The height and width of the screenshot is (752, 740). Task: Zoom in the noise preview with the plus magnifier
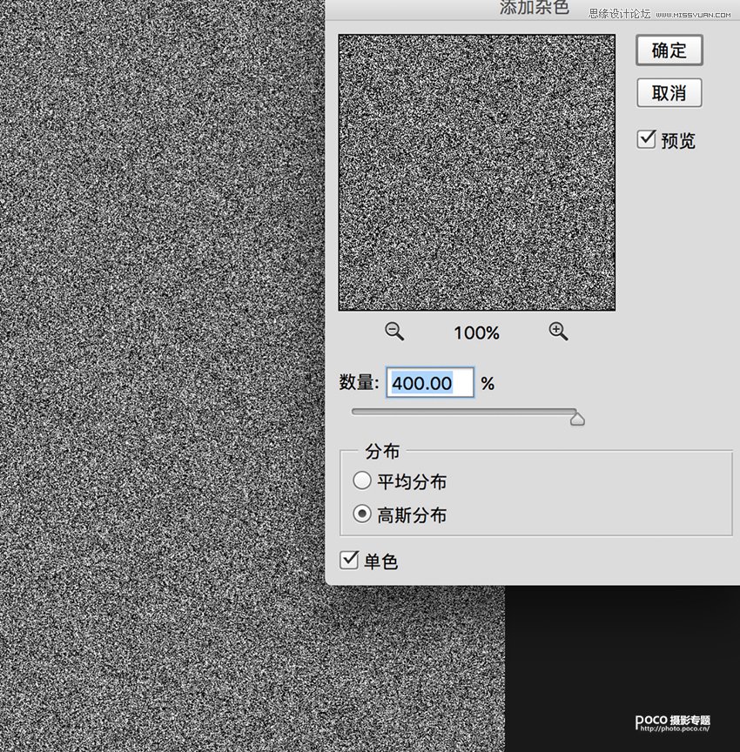558,332
